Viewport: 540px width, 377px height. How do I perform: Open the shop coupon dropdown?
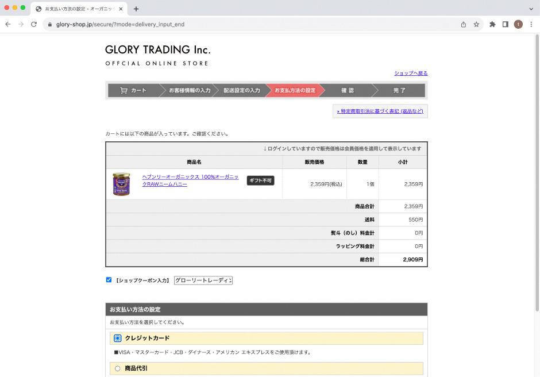[203, 280]
